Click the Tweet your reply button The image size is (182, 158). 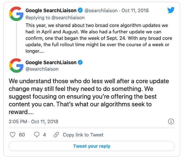(x=92, y=146)
